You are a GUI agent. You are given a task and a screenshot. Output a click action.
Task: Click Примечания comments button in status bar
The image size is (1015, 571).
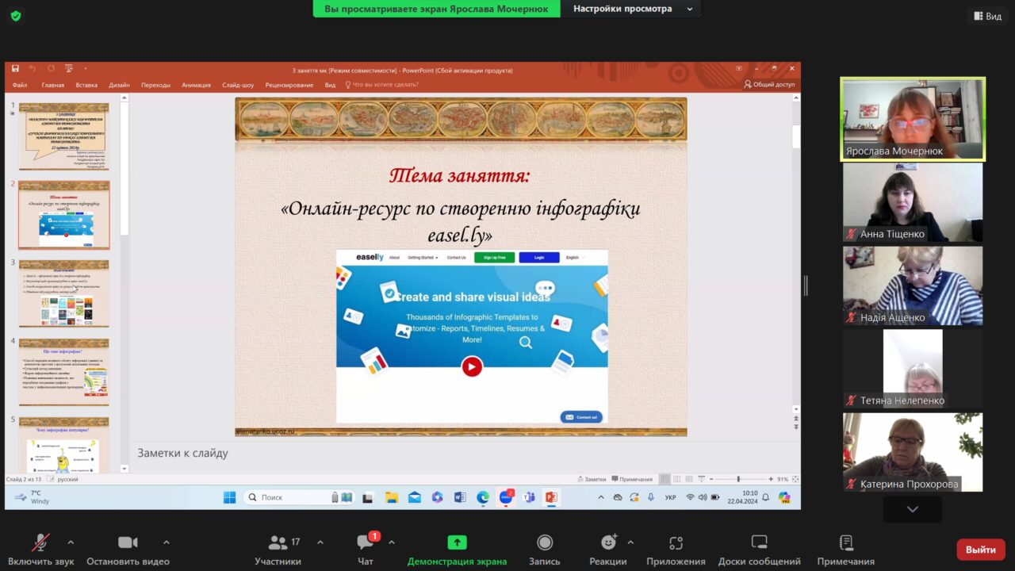[632, 479]
